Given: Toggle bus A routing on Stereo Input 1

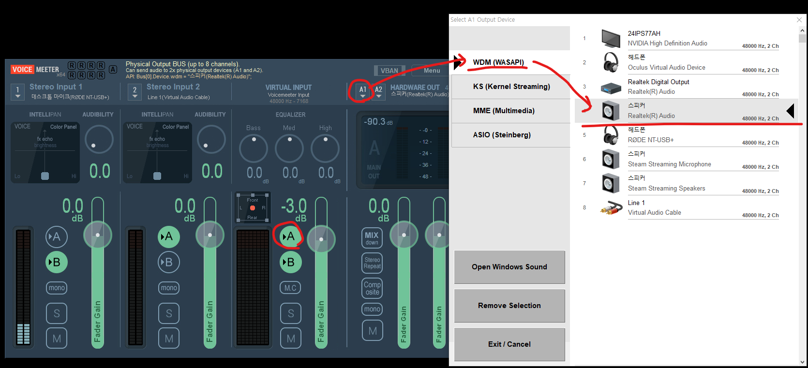Looking at the screenshot, I should click(57, 236).
